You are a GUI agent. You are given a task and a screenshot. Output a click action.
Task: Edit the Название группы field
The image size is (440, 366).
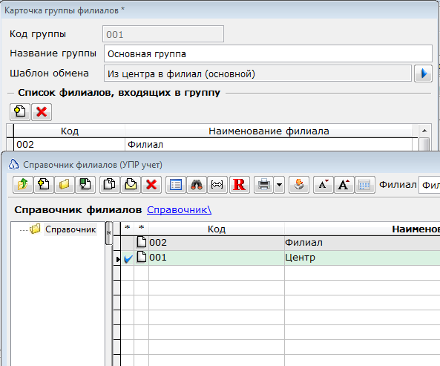pos(268,53)
